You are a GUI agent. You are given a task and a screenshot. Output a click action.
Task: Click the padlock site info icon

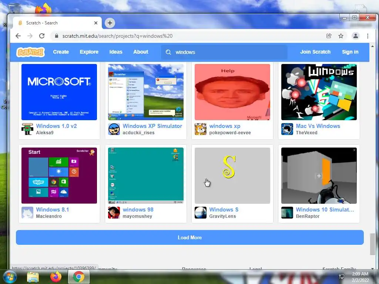click(57, 36)
